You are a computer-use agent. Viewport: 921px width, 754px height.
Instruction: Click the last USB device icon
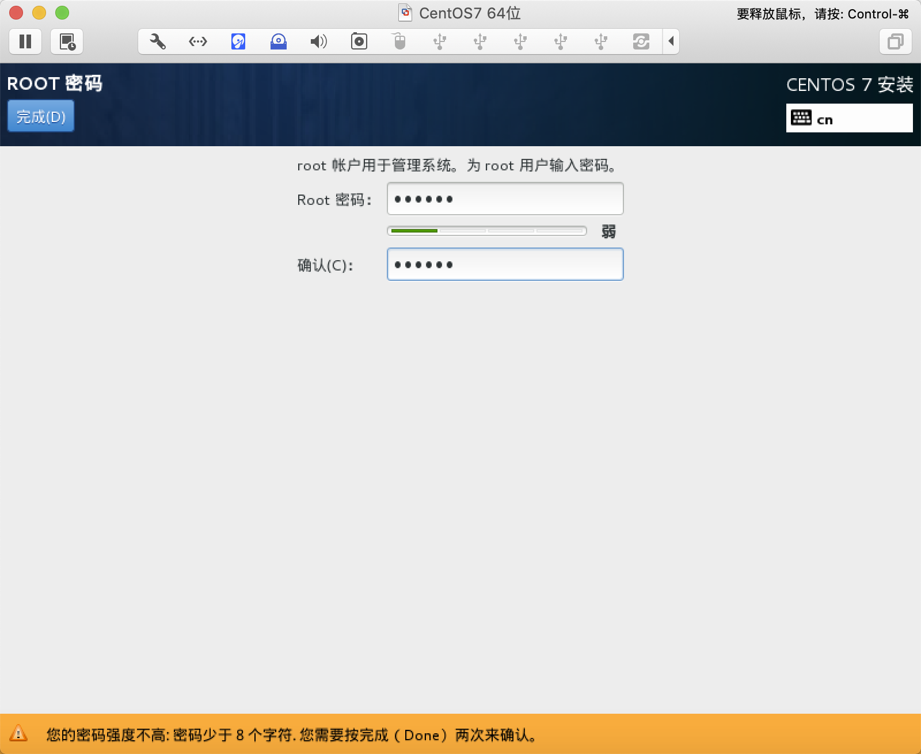pyautogui.click(x=601, y=41)
